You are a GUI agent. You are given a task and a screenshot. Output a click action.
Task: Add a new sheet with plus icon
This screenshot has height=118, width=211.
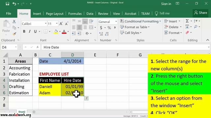[x=34, y=112]
